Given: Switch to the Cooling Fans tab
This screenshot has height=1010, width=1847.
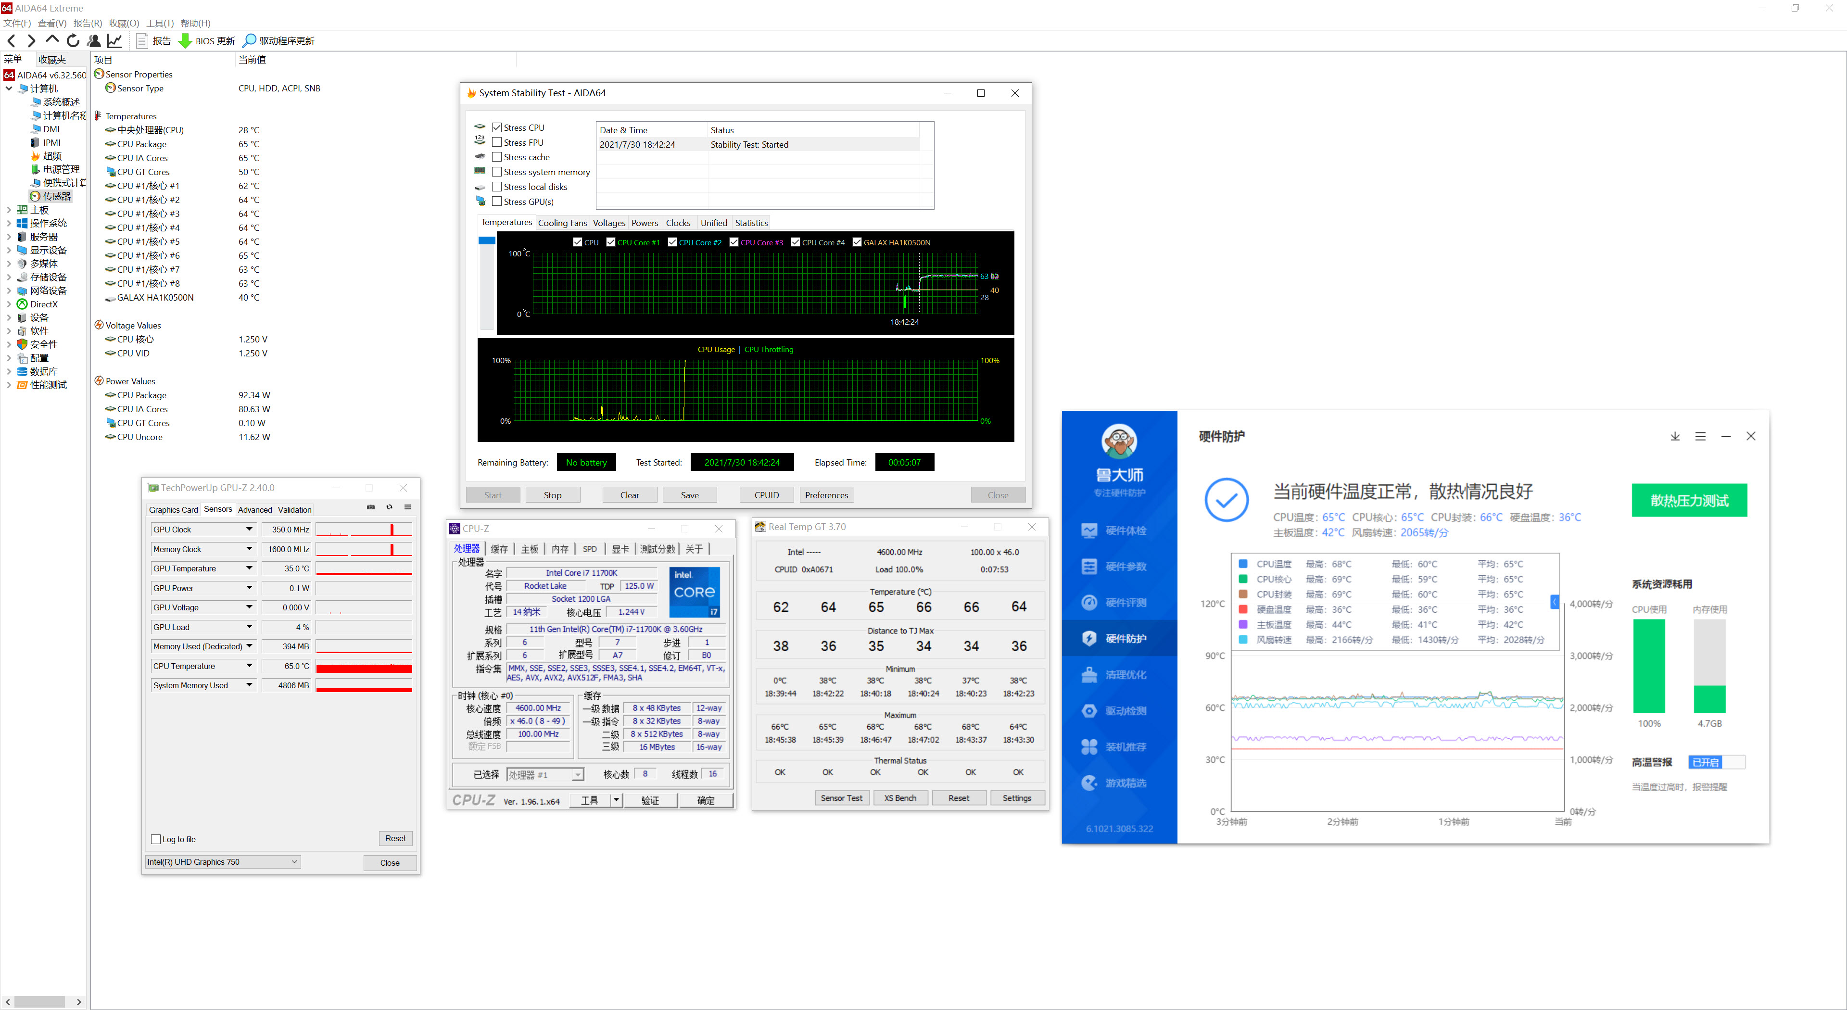Looking at the screenshot, I should pyautogui.click(x=562, y=223).
